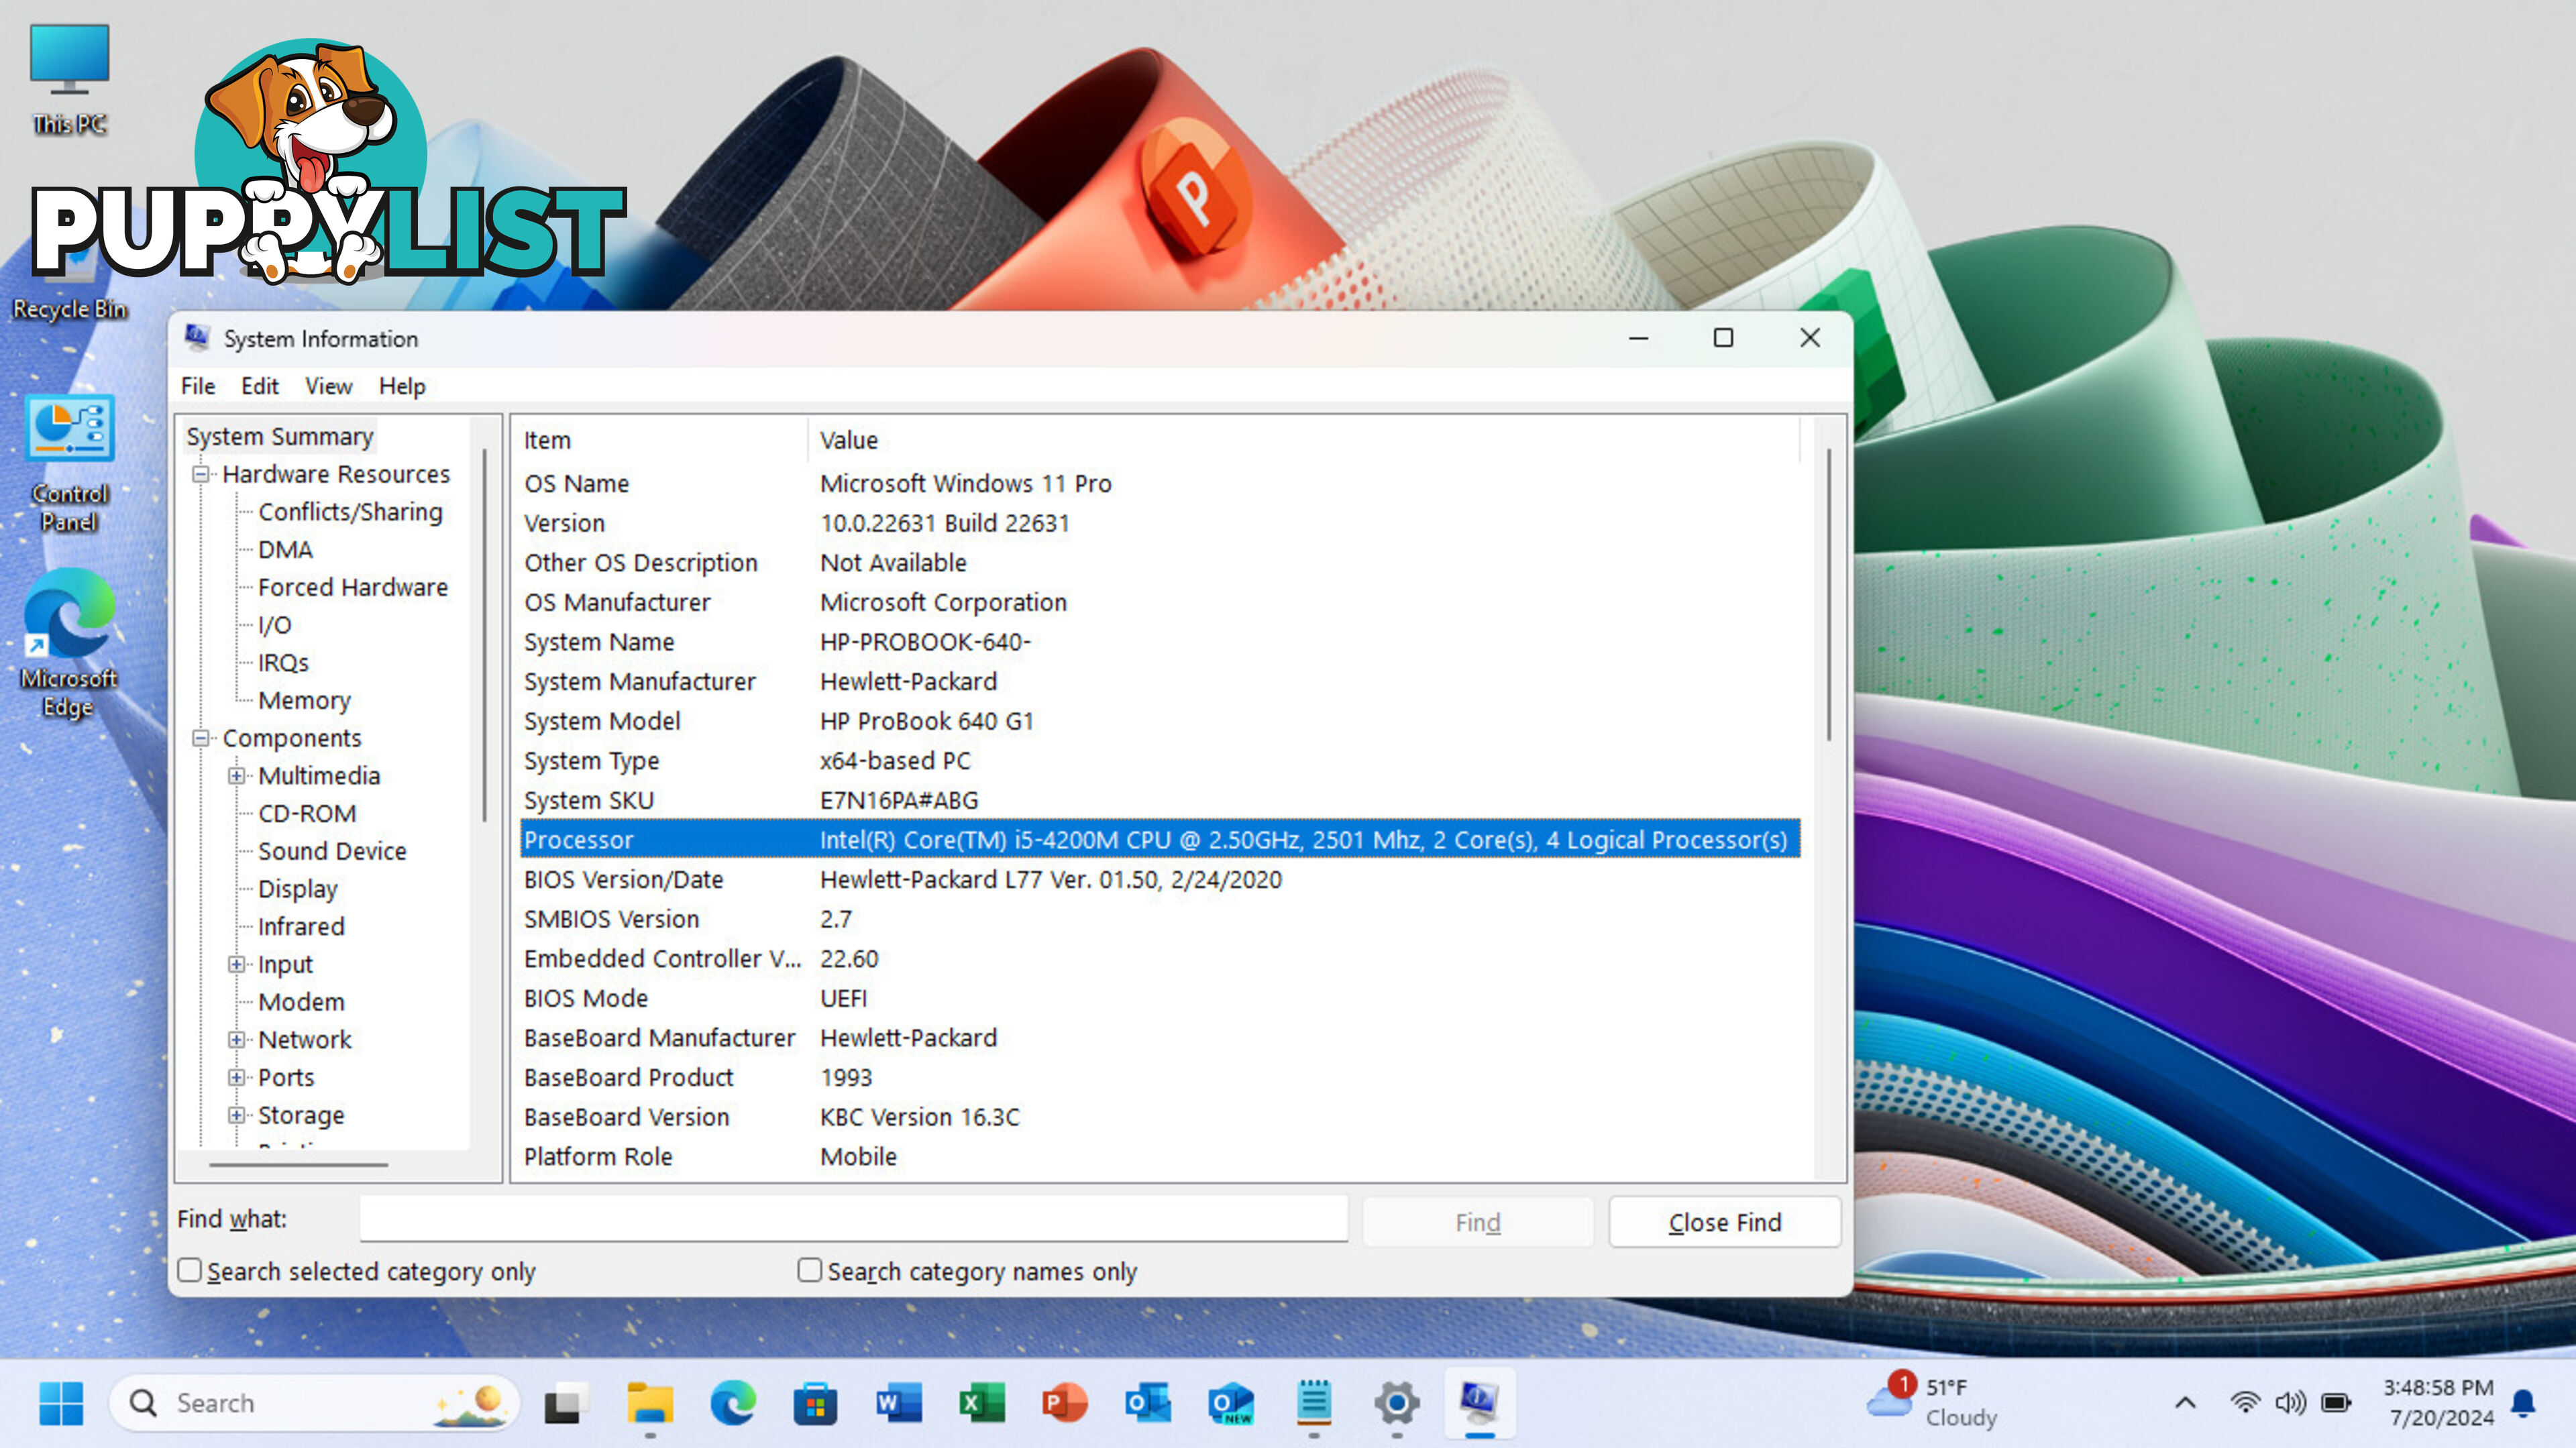Click the Close Find button

point(1725,1222)
